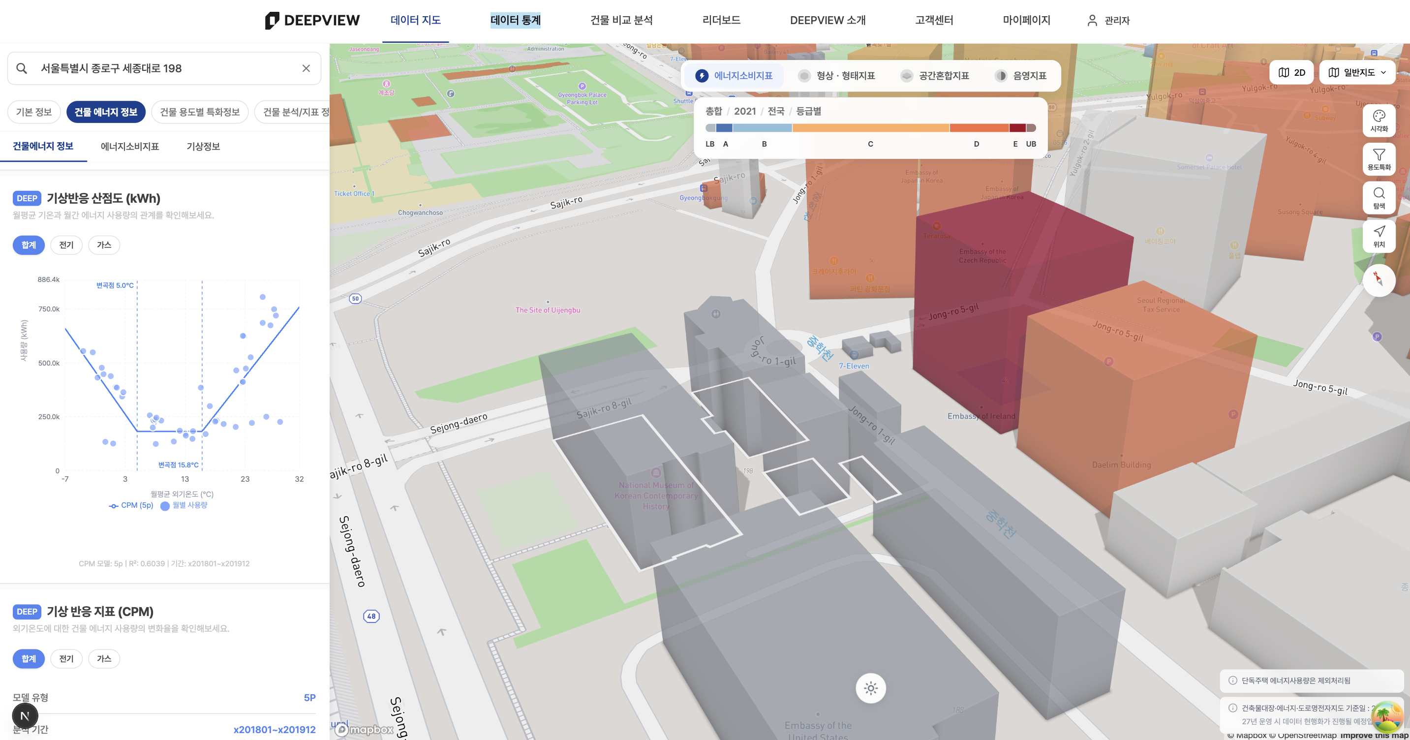Reset map bearing with the compass icon

(x=1378, y=279)
